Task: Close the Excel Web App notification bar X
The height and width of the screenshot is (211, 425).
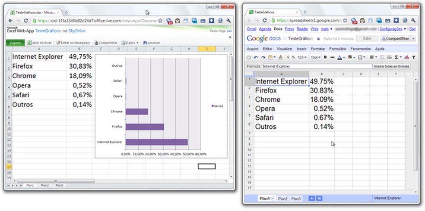Action: coord(230,37)
